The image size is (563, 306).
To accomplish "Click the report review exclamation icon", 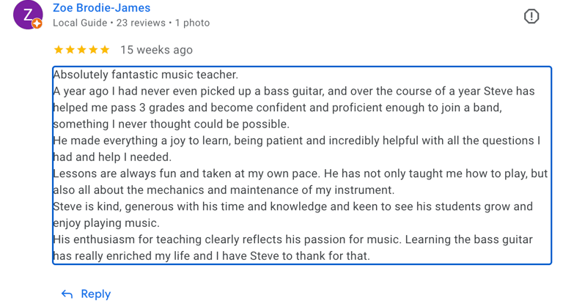I will (x=531, y=16).
